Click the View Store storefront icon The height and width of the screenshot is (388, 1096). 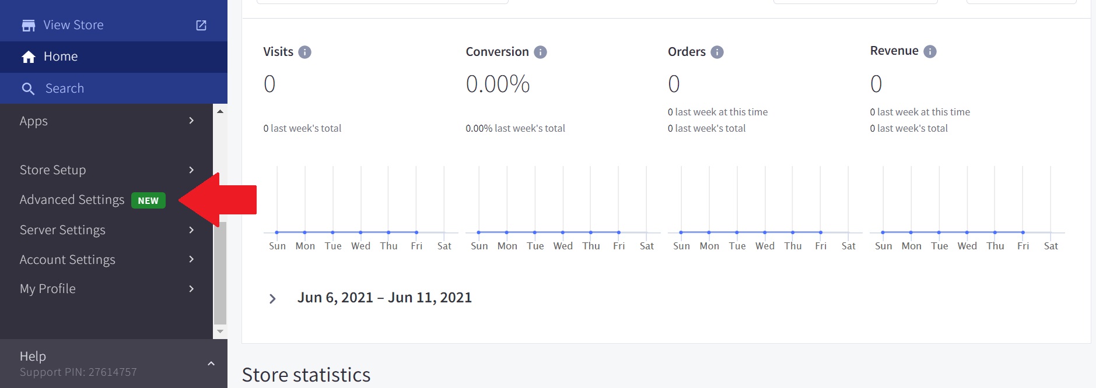[28, 26]
